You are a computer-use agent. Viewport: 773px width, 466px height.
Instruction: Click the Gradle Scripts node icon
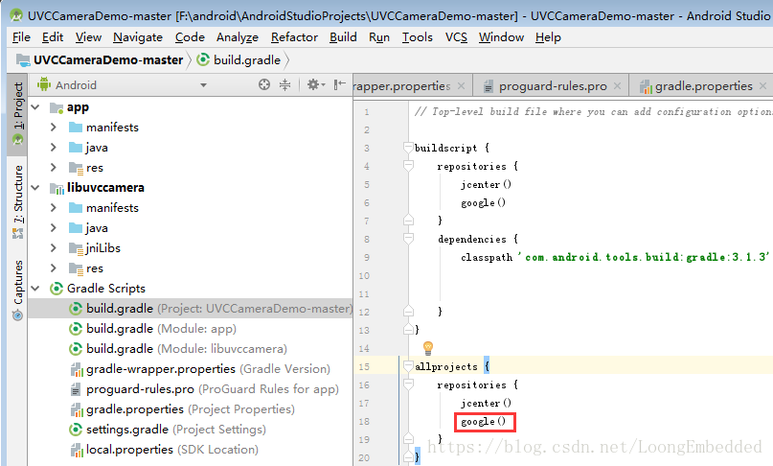pos(57,289)
